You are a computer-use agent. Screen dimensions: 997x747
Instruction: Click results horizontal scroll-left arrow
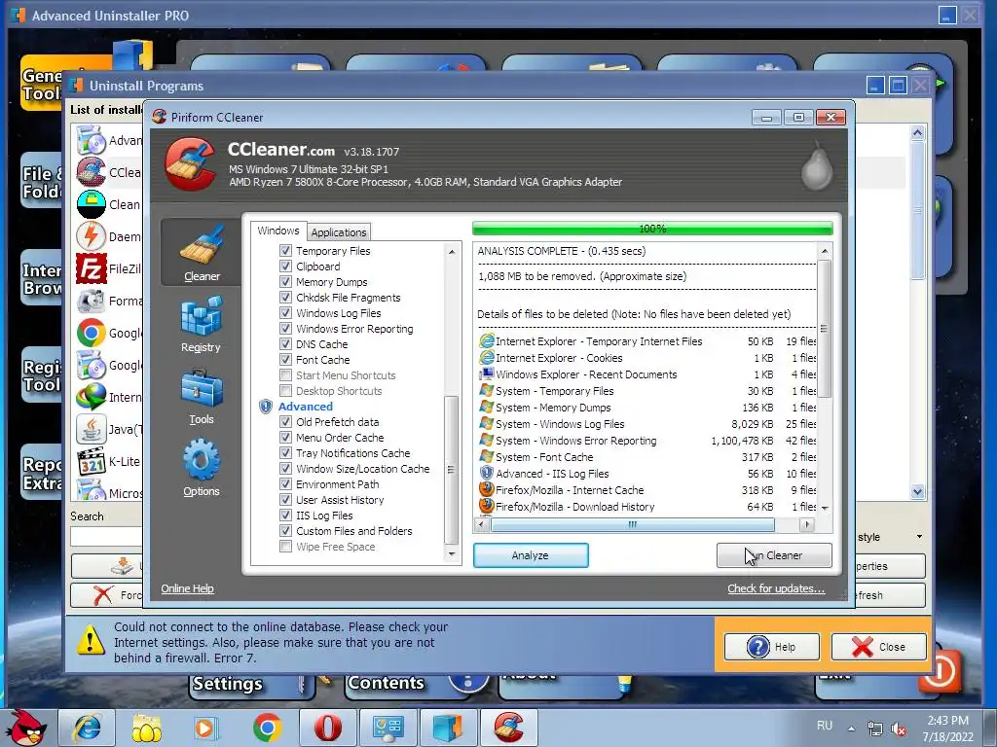coord(481,524)
